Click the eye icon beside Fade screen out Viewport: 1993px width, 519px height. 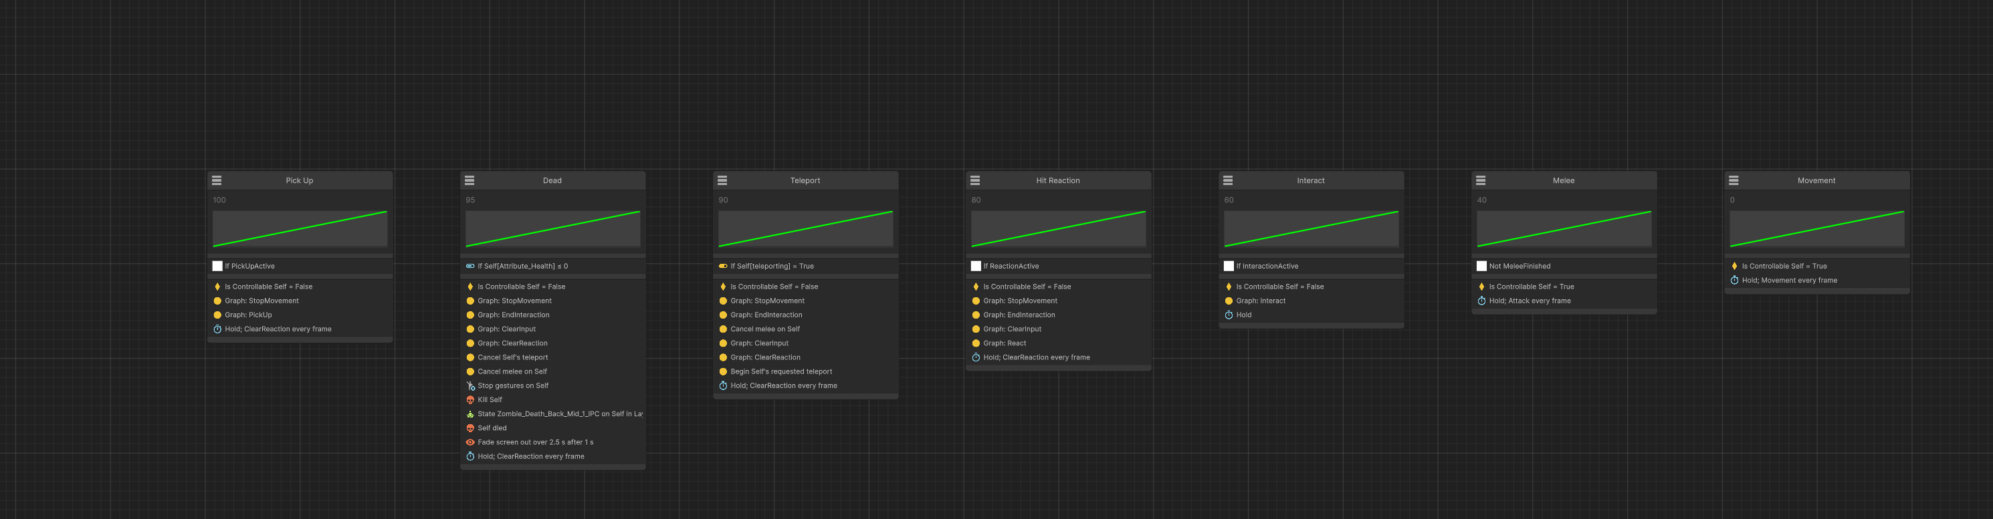470,442
